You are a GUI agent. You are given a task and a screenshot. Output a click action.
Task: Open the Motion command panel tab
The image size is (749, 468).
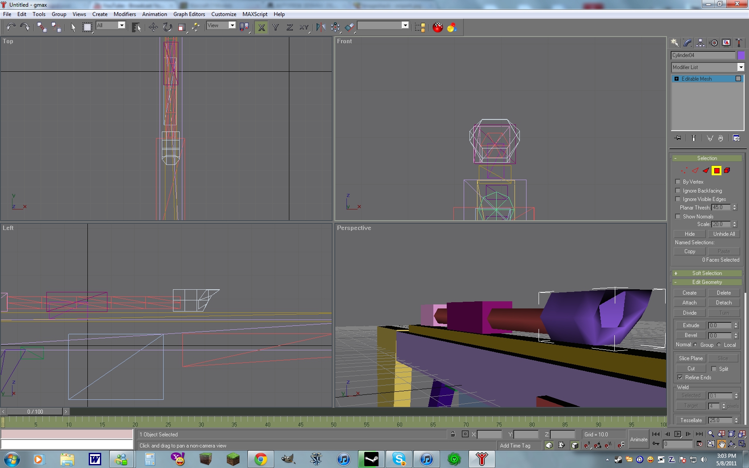714,43
